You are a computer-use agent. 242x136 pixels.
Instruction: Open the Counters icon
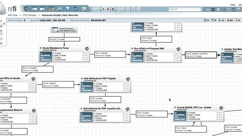(x=213, y=9)
